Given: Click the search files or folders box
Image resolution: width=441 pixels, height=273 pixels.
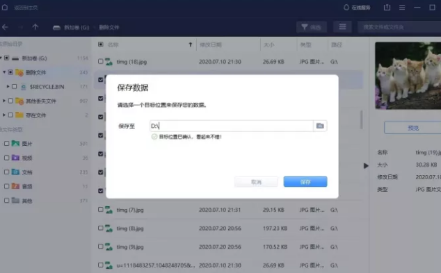Looking at the screenshot, I should coord(400,27).
